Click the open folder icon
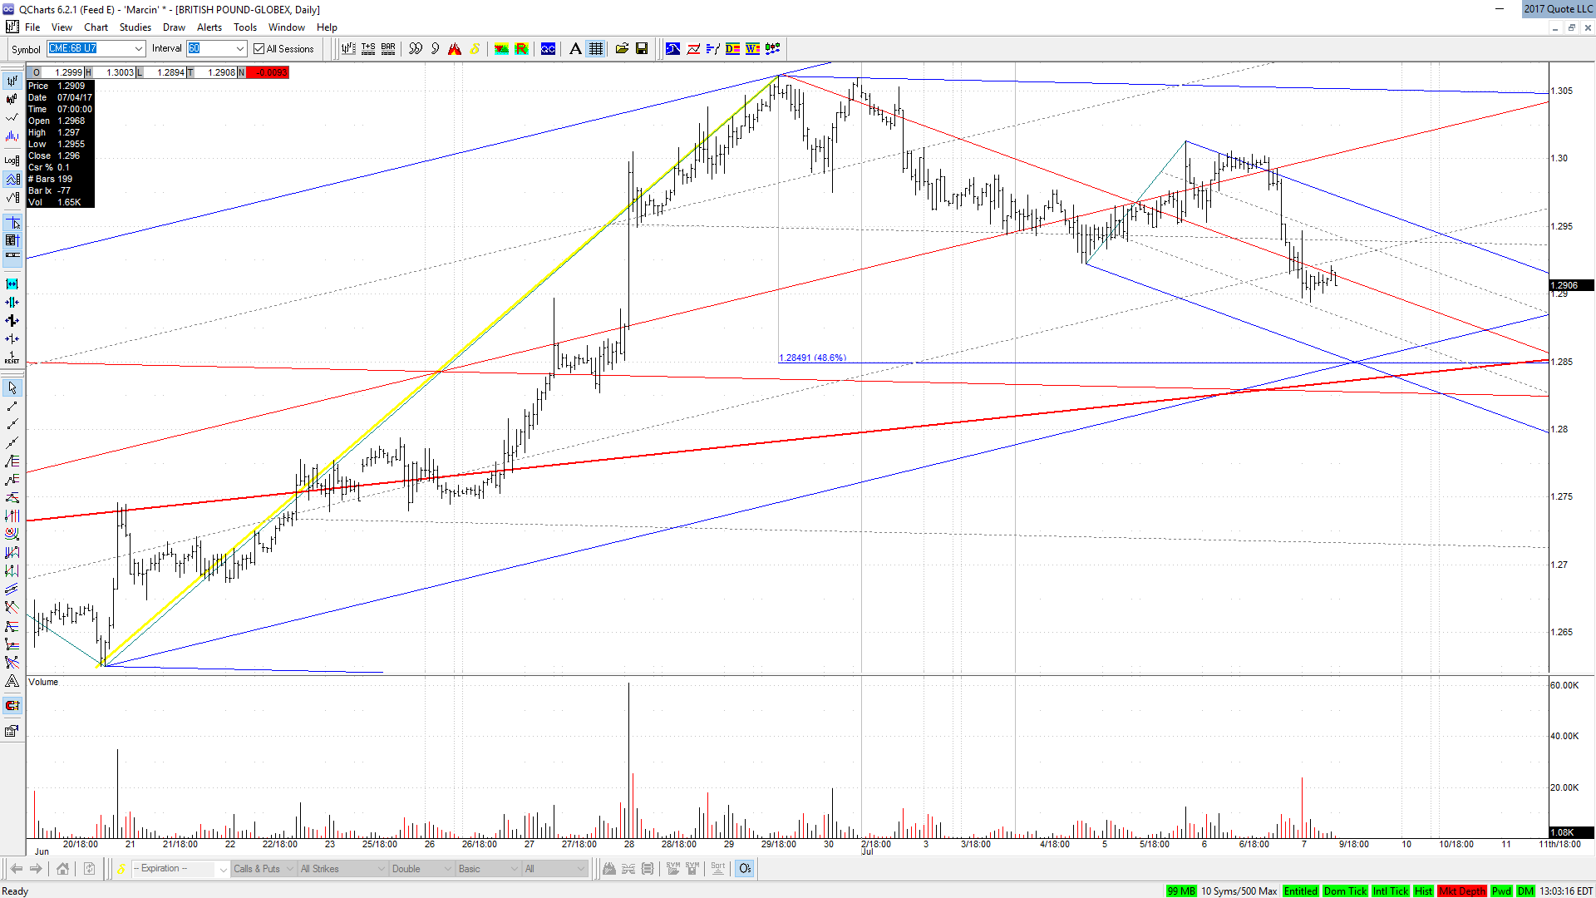The height and width of the screenshot is (898, 1596). coord(622,49)
